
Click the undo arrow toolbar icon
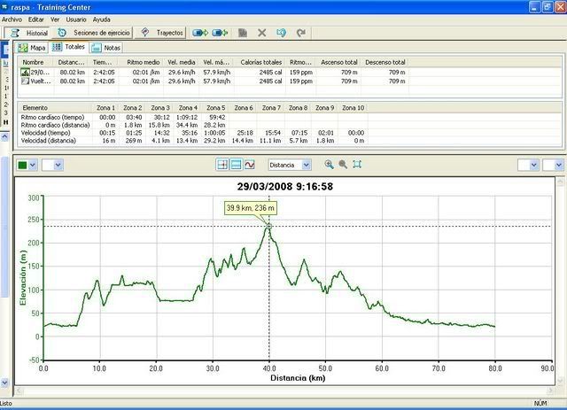[x=281, y=33]
